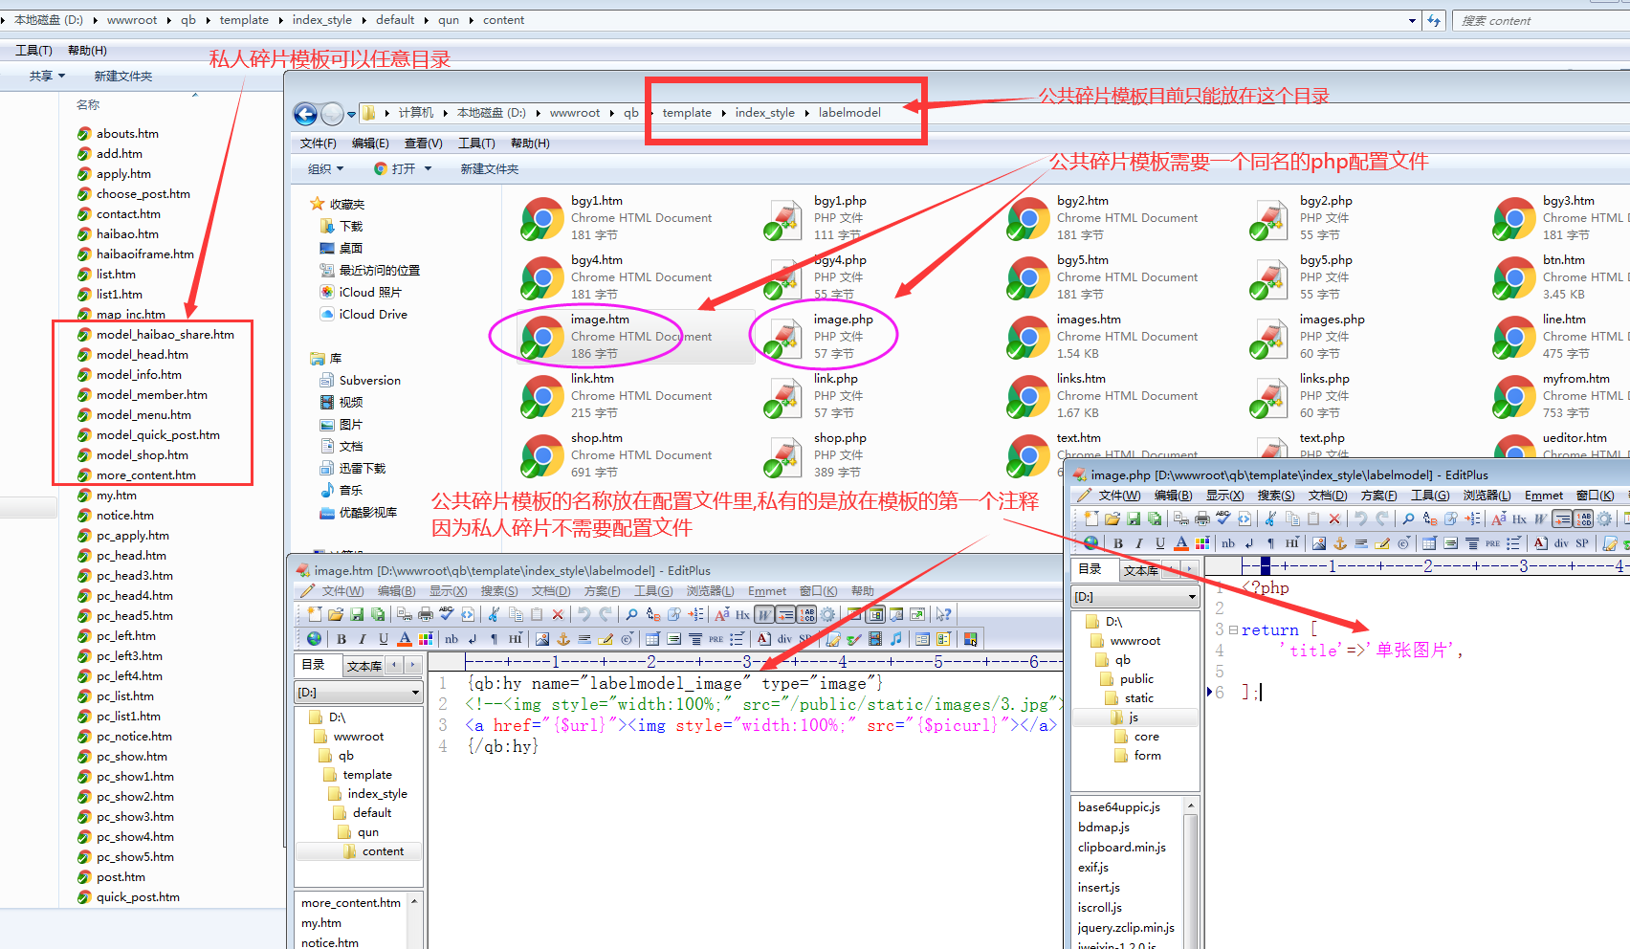Expand 库 in Explorer navigation pane
Screen dimensions: 1630x949
[x=325, y=358]
